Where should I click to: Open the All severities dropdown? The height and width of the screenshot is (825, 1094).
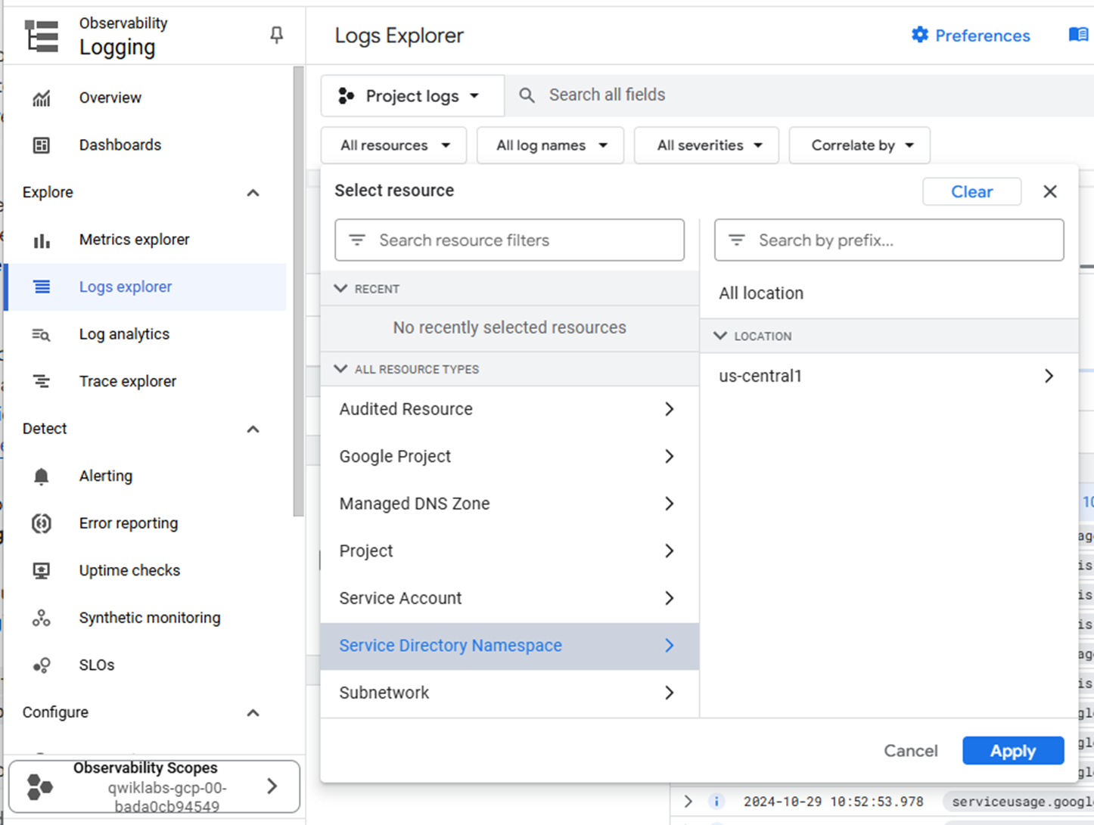coord(707,145)
